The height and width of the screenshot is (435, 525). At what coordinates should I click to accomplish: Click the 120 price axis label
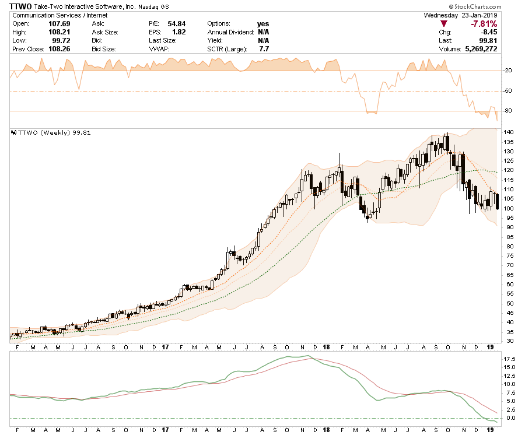pyautogui.click(x=509, y=170)
